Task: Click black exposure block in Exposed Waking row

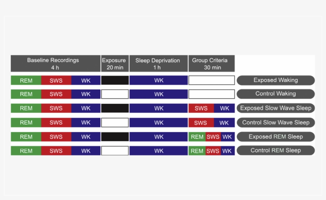Action: point(115,80)
